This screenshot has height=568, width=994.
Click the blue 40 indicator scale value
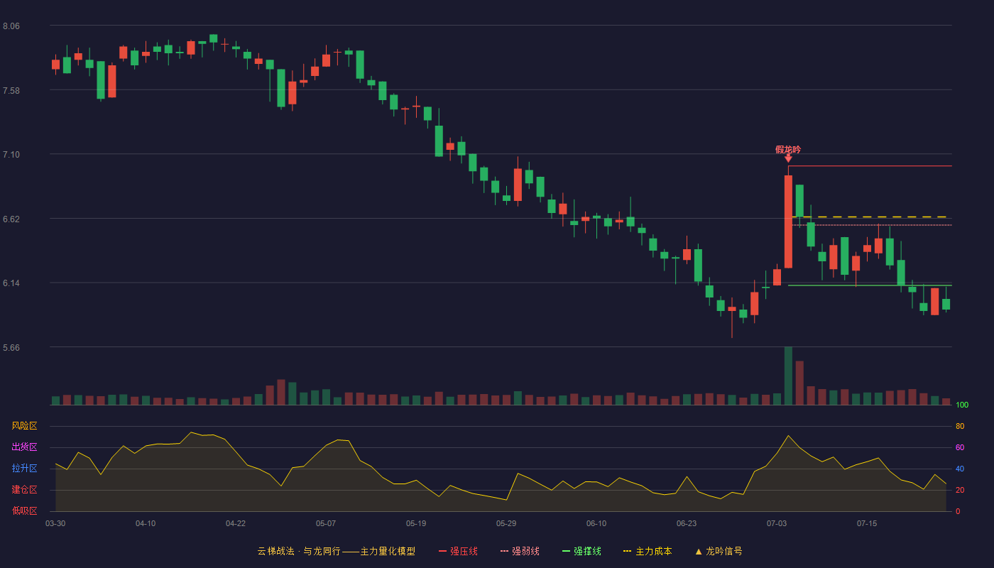[x=960, y=469]
